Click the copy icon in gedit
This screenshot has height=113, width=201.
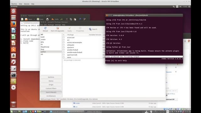(71, 19)
